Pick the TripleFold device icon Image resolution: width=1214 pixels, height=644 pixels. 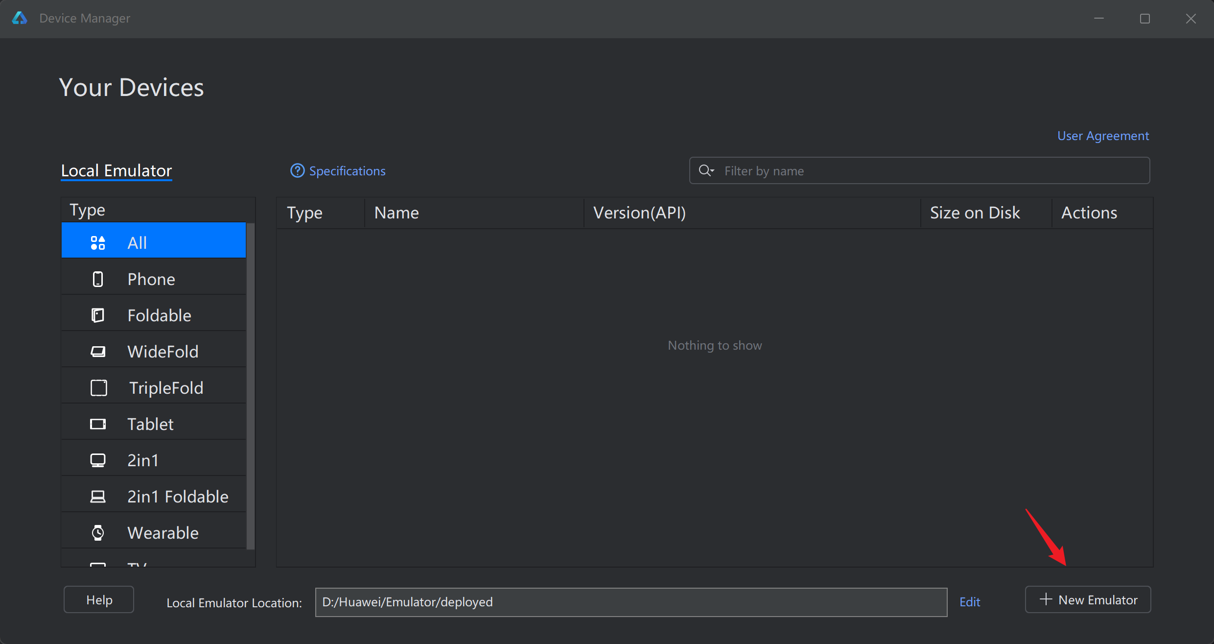99,388
